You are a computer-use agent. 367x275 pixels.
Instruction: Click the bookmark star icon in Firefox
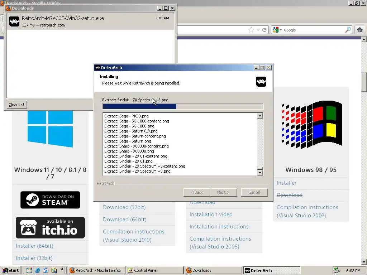(251, 30)
